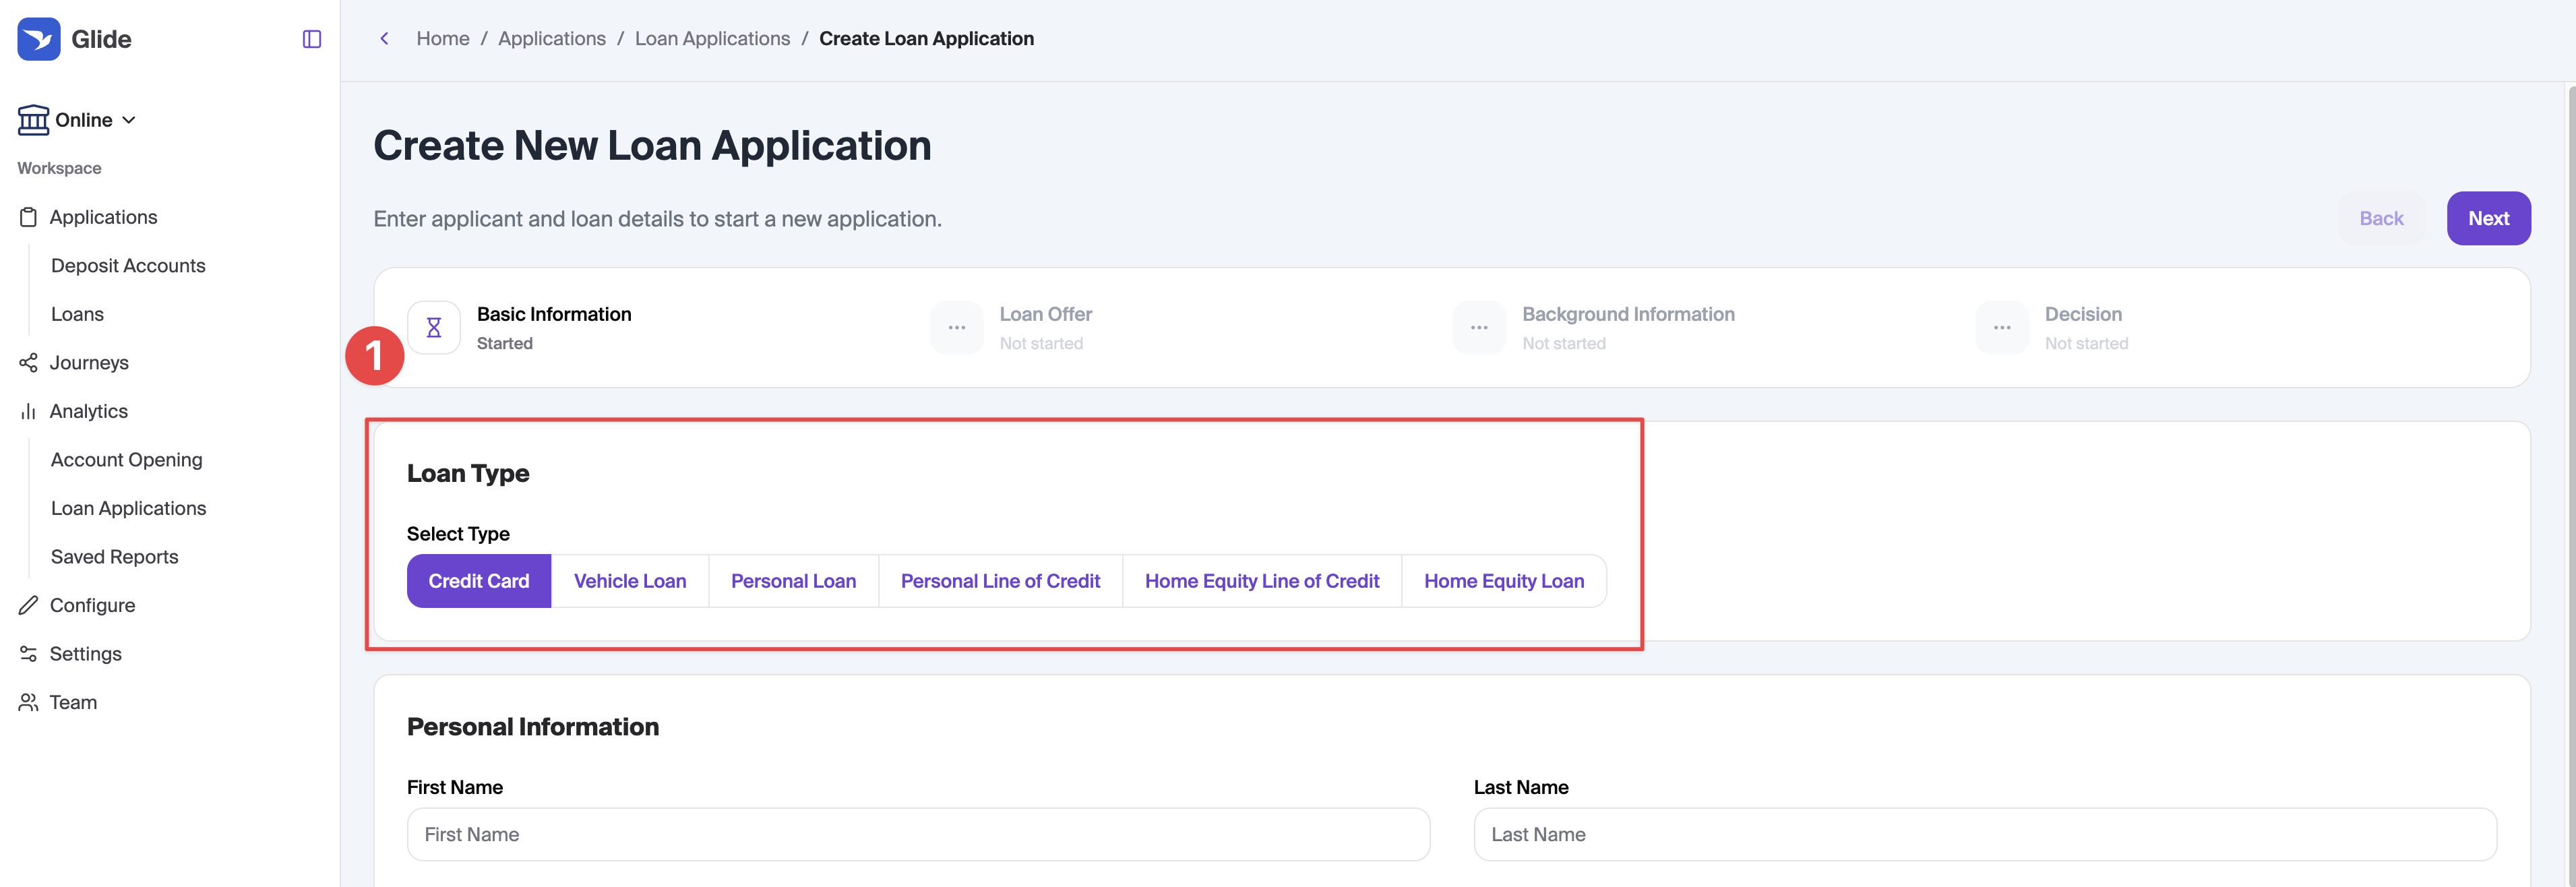Click the Loan Offer step ellipsis icon
This screenshot has width=2576, height=887.
pos(957,327)
